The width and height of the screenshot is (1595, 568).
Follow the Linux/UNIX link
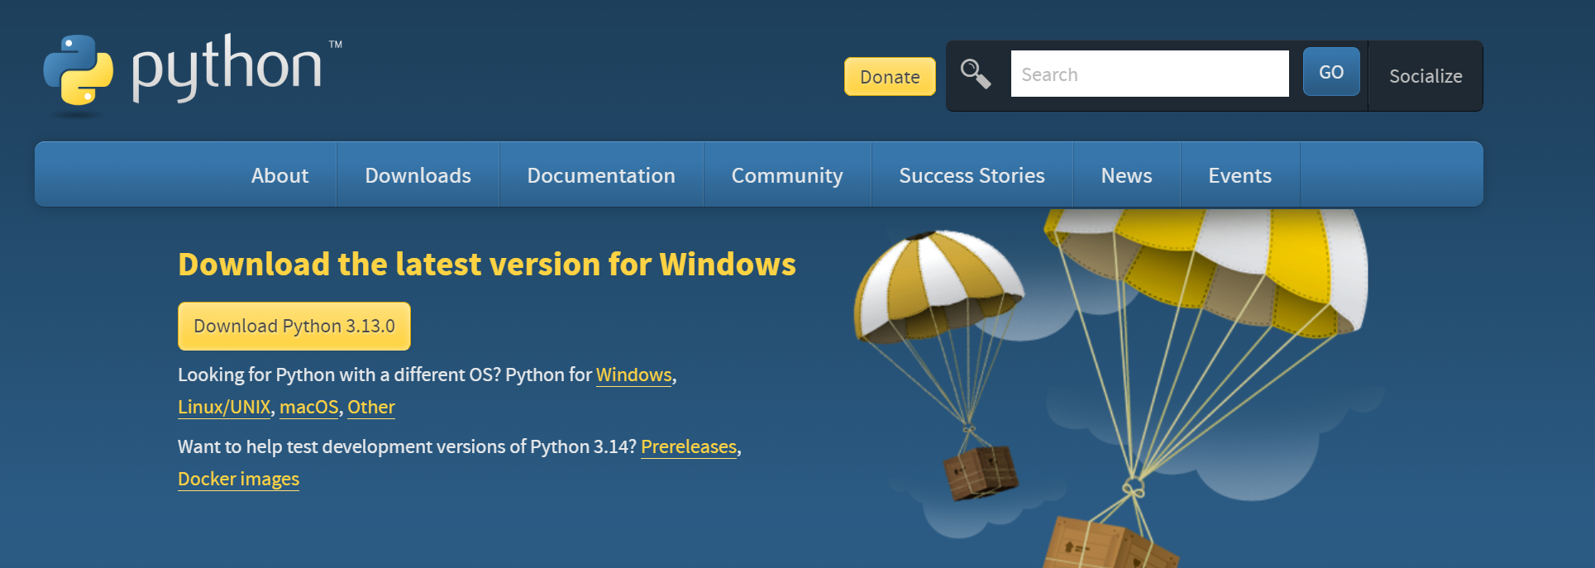224,407
